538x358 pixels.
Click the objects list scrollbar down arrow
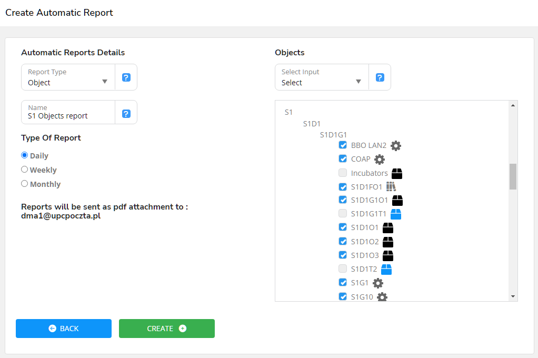click(x=513, y=296)
